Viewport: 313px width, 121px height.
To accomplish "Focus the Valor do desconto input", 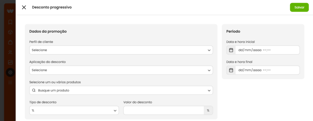I will [x=164, y=110].
